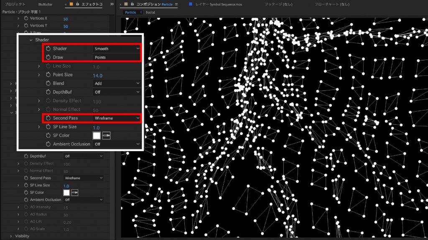The height and width of the screenshot is (240, 428).
Task: Click the fractal composition breadcrumb
Action: point(150,12)
